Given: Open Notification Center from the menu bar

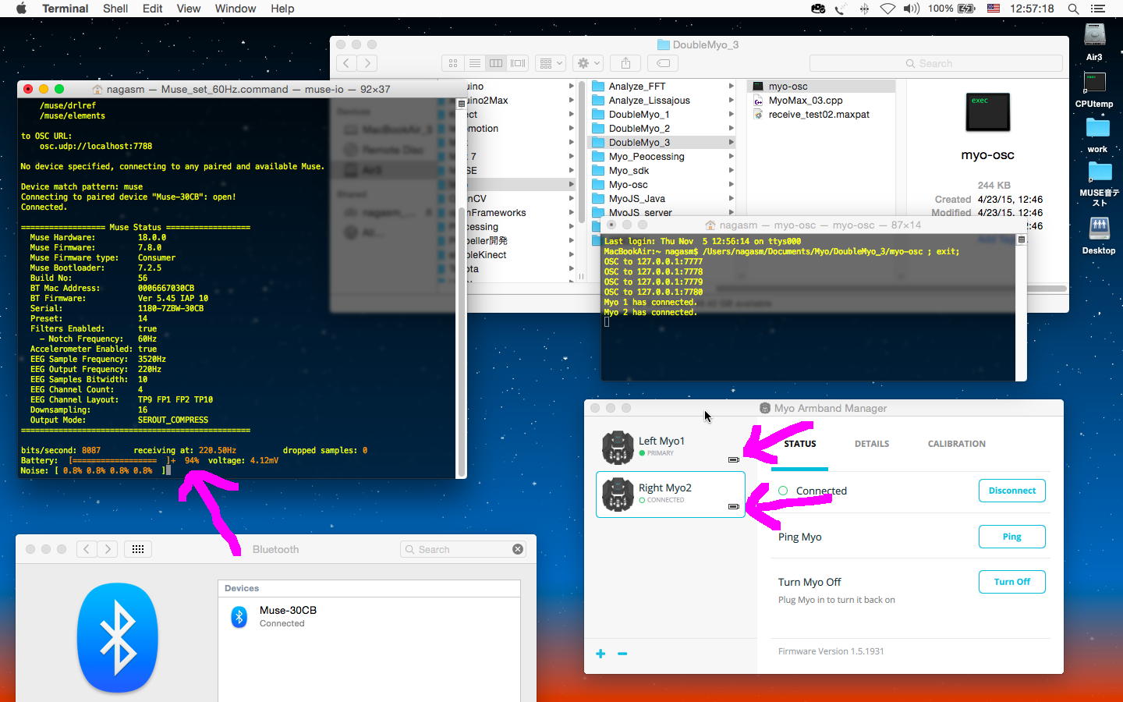Looking at the screenshot, I should tap(1098, 9).
